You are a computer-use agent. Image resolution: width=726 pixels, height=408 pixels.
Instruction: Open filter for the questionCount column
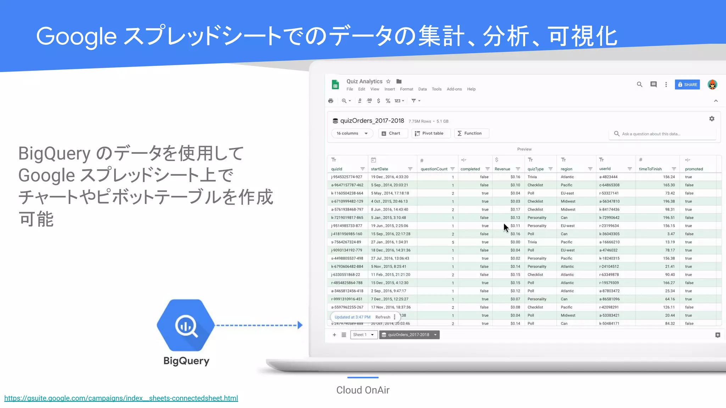click(x=452, y=169)
